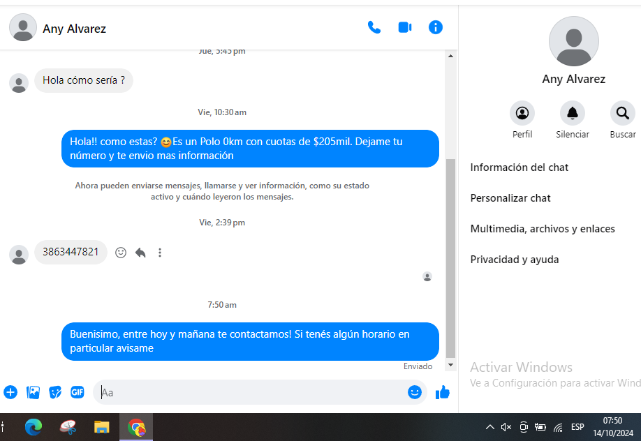The height and width of the screenshot is (441, 641).
Task: Open the GIF picker
Action: (x=78, y=392)
